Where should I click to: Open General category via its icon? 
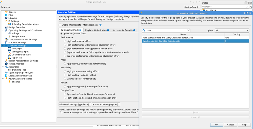point(6,12)
